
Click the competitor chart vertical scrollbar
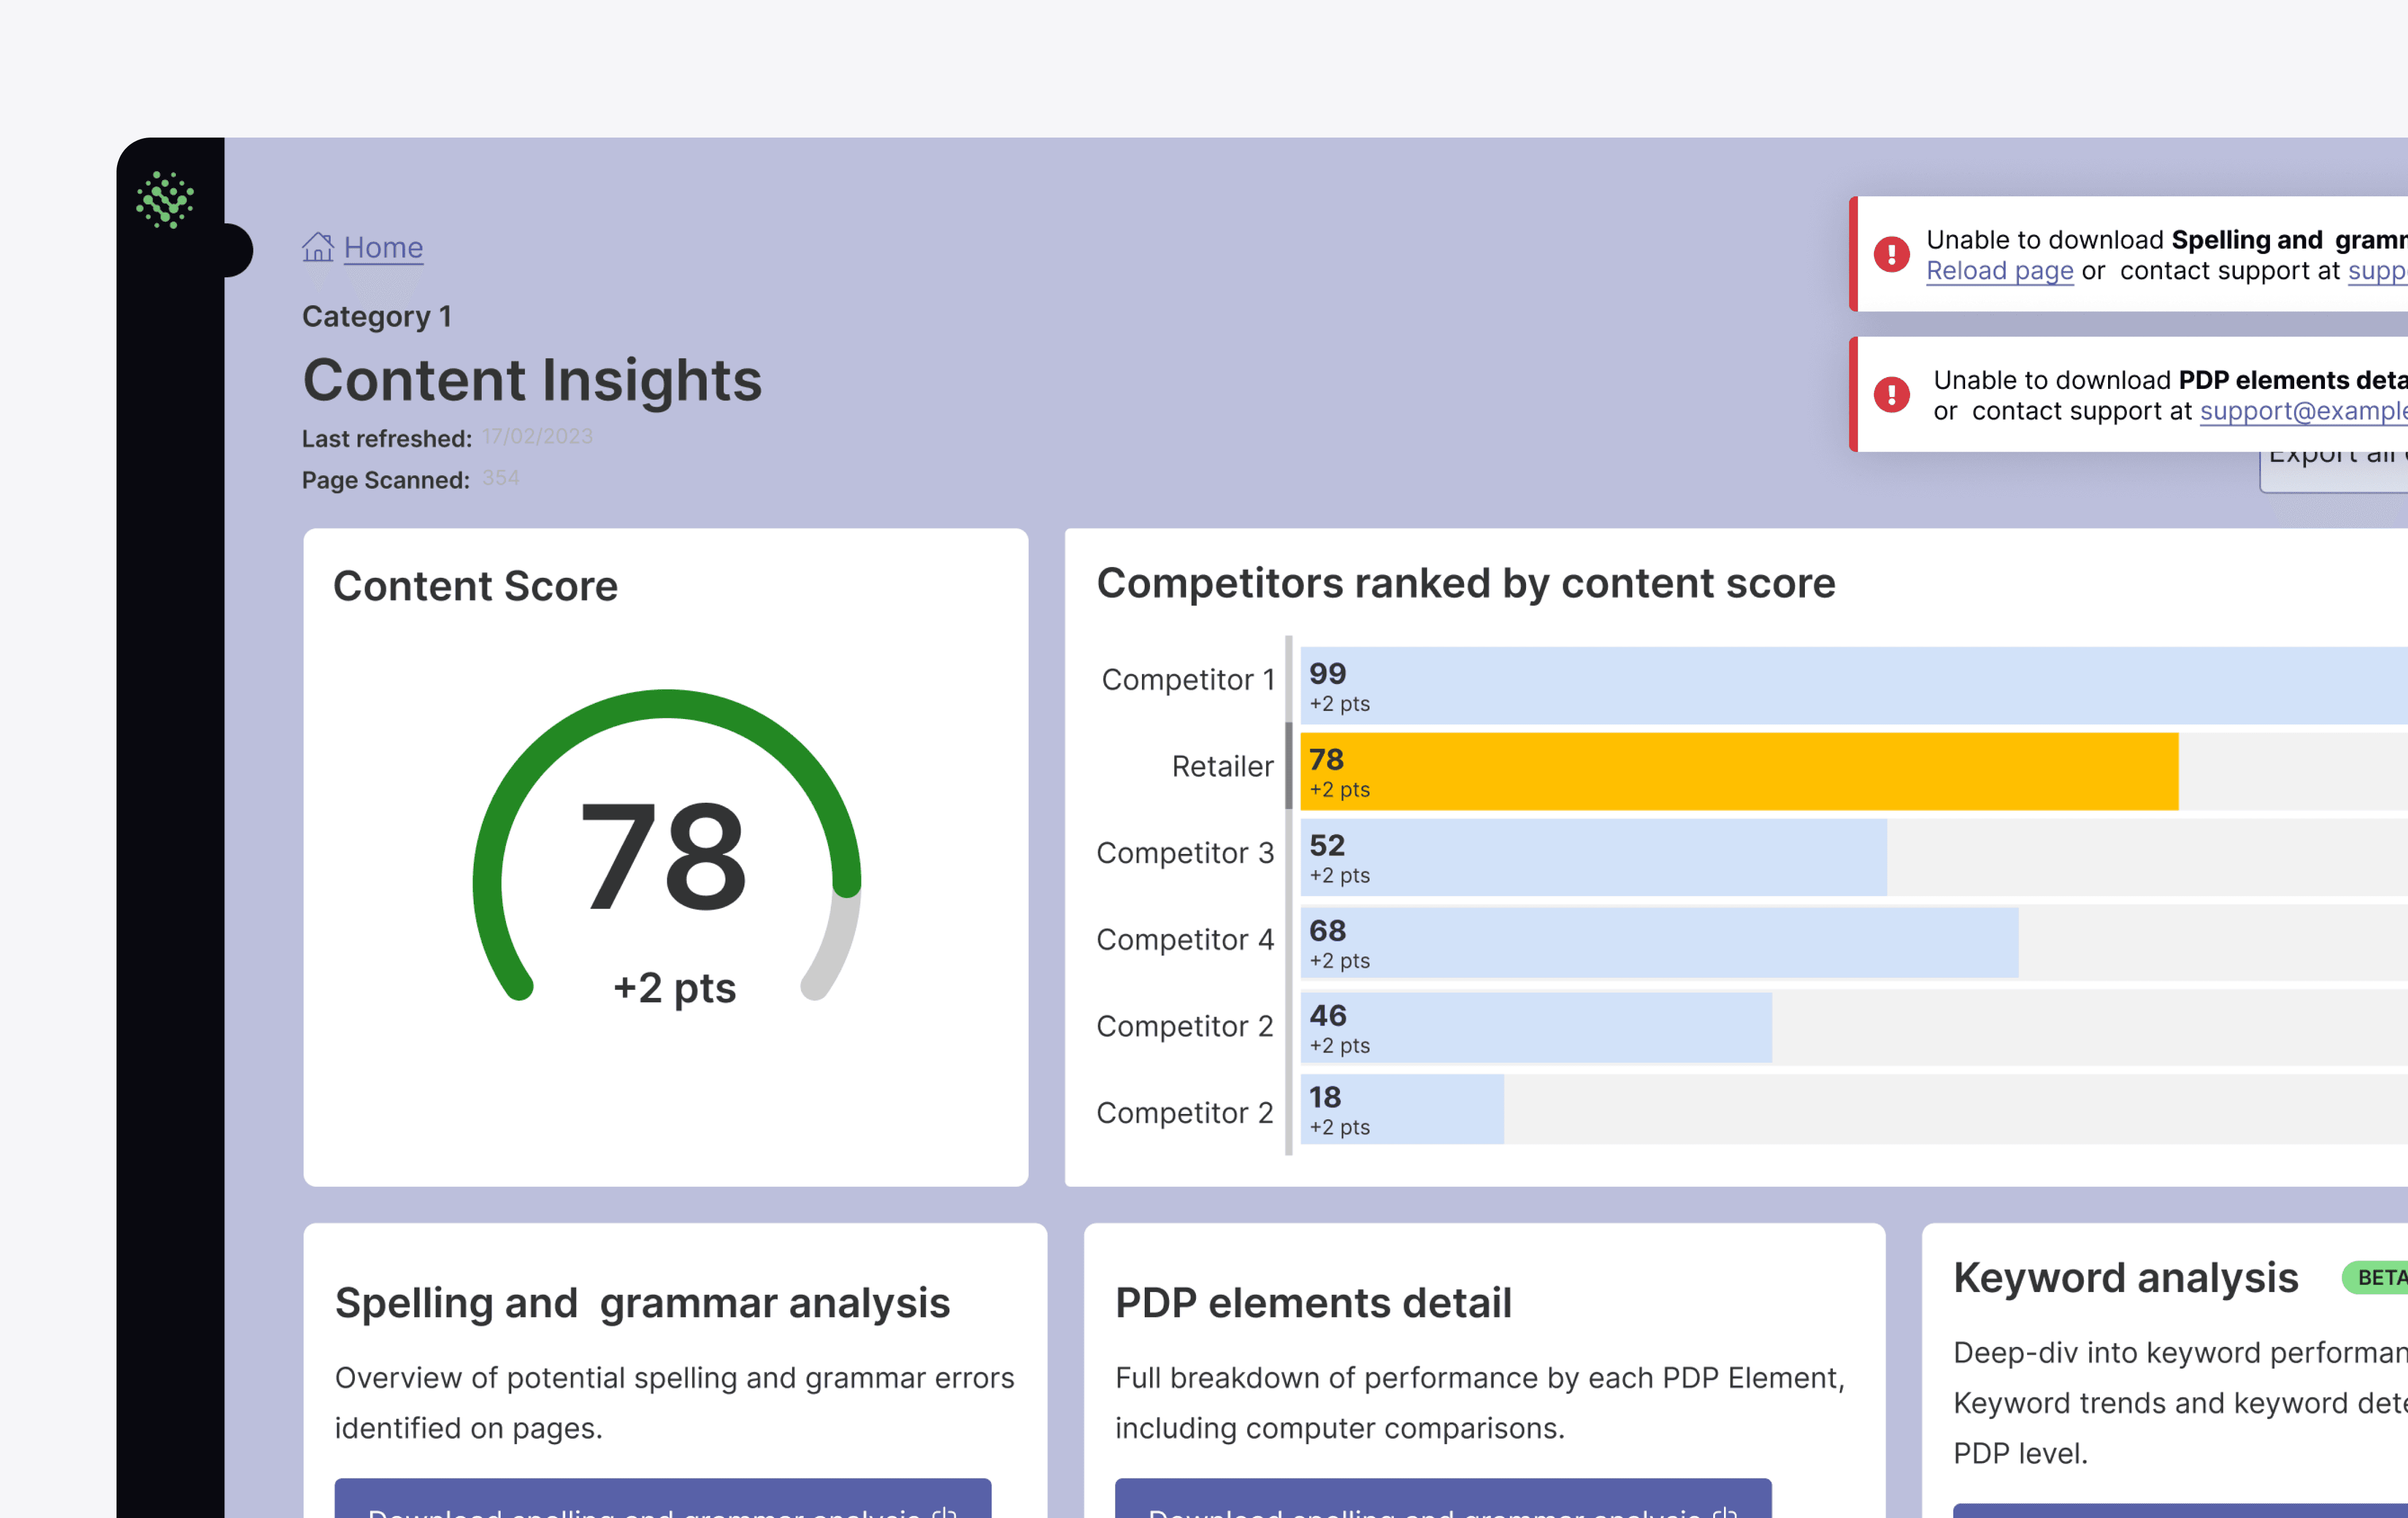[x=1288, y=765]
